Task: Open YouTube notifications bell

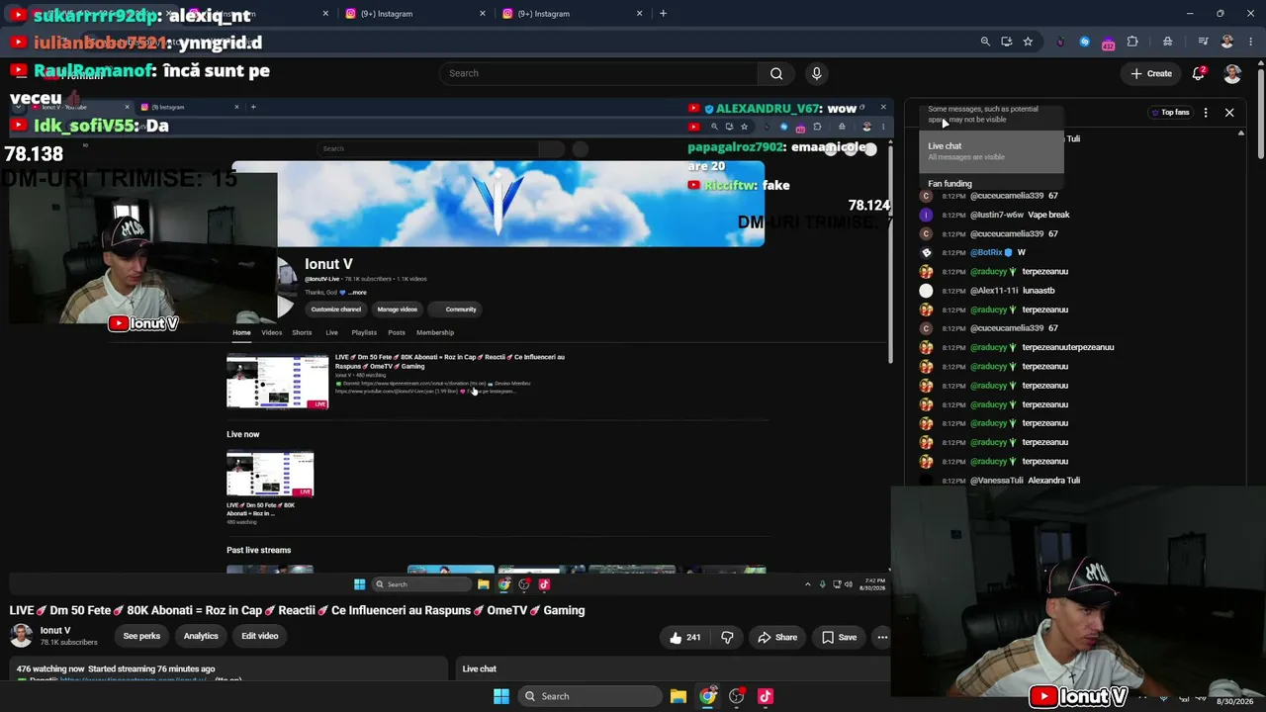Action: point(1199,73)
